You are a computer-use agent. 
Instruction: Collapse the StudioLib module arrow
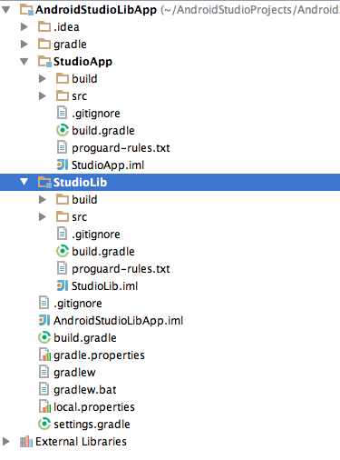(x=24, y=182)
